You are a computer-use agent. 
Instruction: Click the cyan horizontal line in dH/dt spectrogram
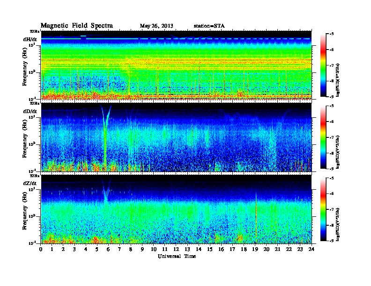point(176,39)
